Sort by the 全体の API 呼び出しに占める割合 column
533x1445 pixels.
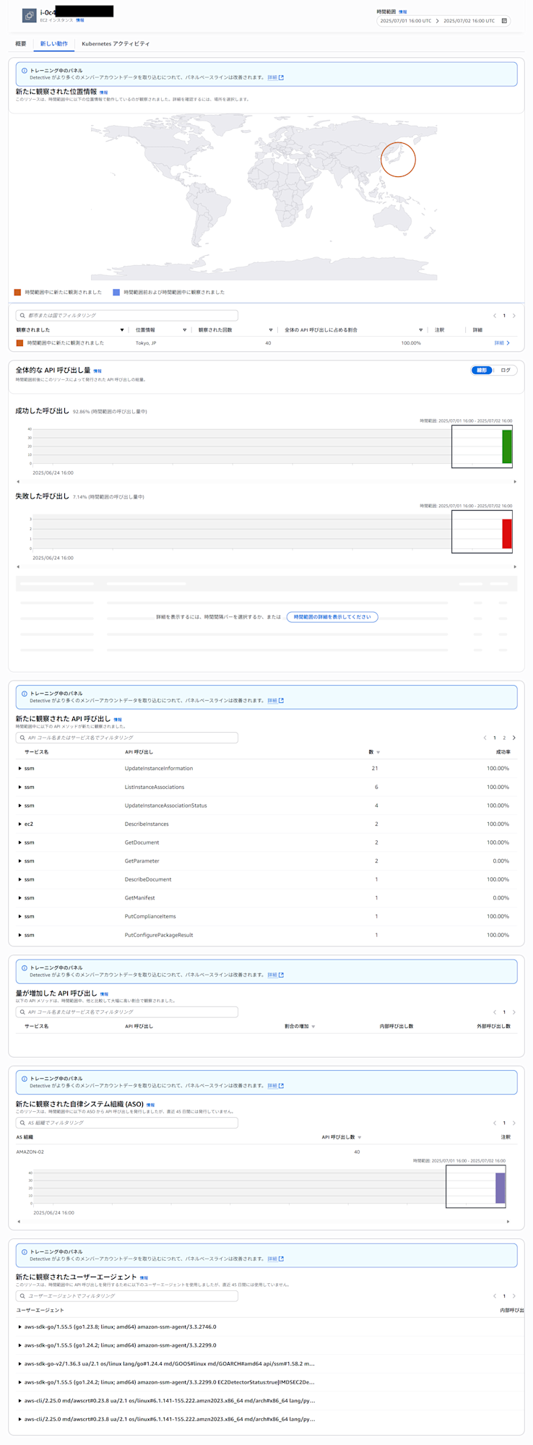pyautogui.click(x=421, y=330)
